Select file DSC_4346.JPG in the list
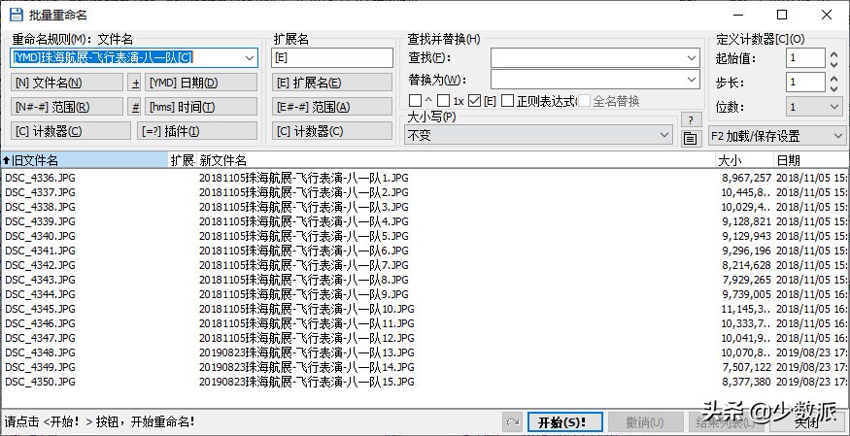850x436 pixels. tap(41, 323)
